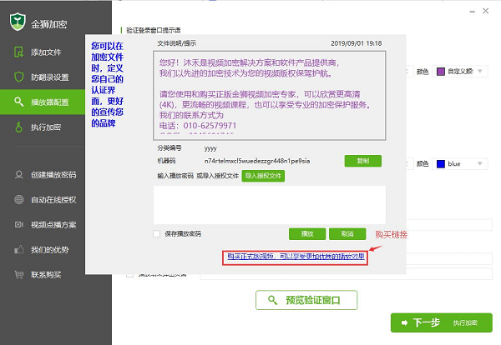
Task: Click the green 复制 button next to machine code
Action: (x=362, y=161)
